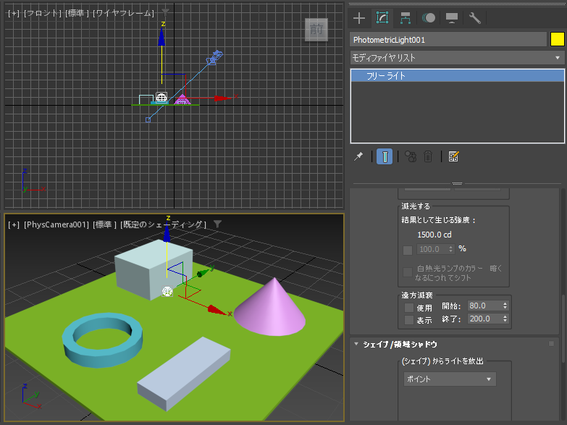The width and height of the screenshot is (567, 425).
Task: Switch to the Modify panel tab
Action: pos(382,18)
